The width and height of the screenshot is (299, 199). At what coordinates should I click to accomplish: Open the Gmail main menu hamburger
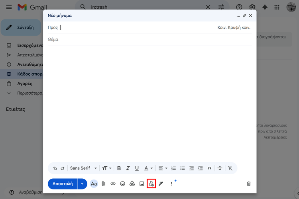9,7
